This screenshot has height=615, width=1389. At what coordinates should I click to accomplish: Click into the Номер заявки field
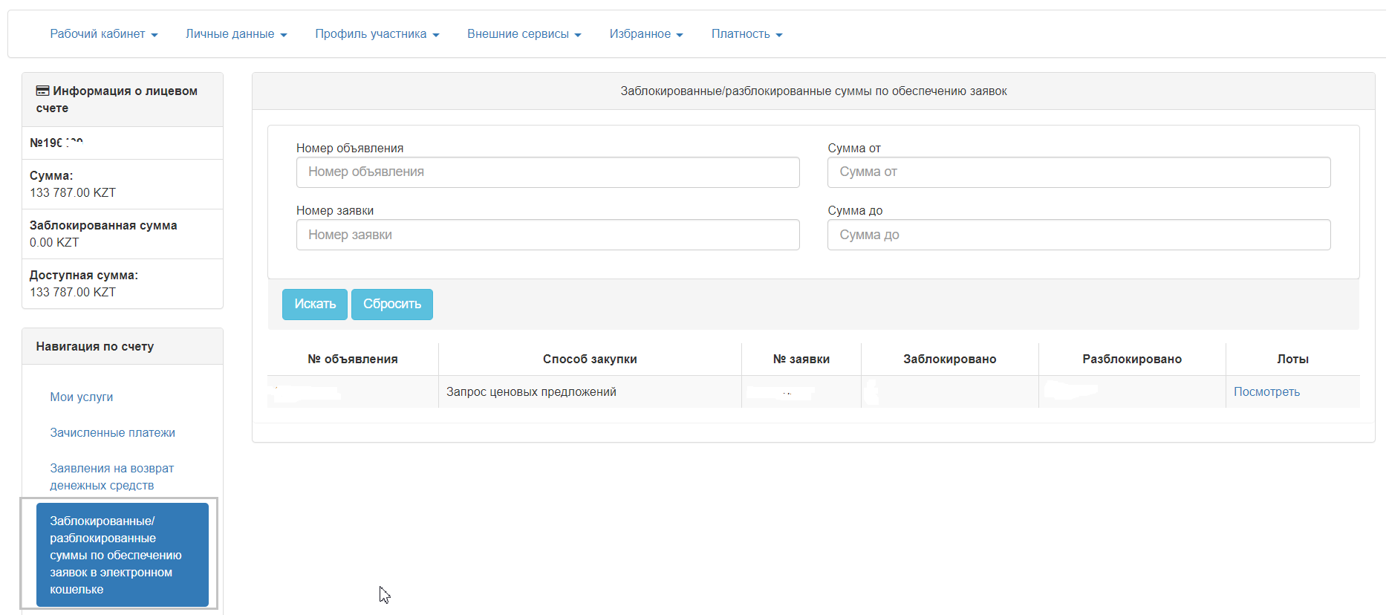click(547, 235)
